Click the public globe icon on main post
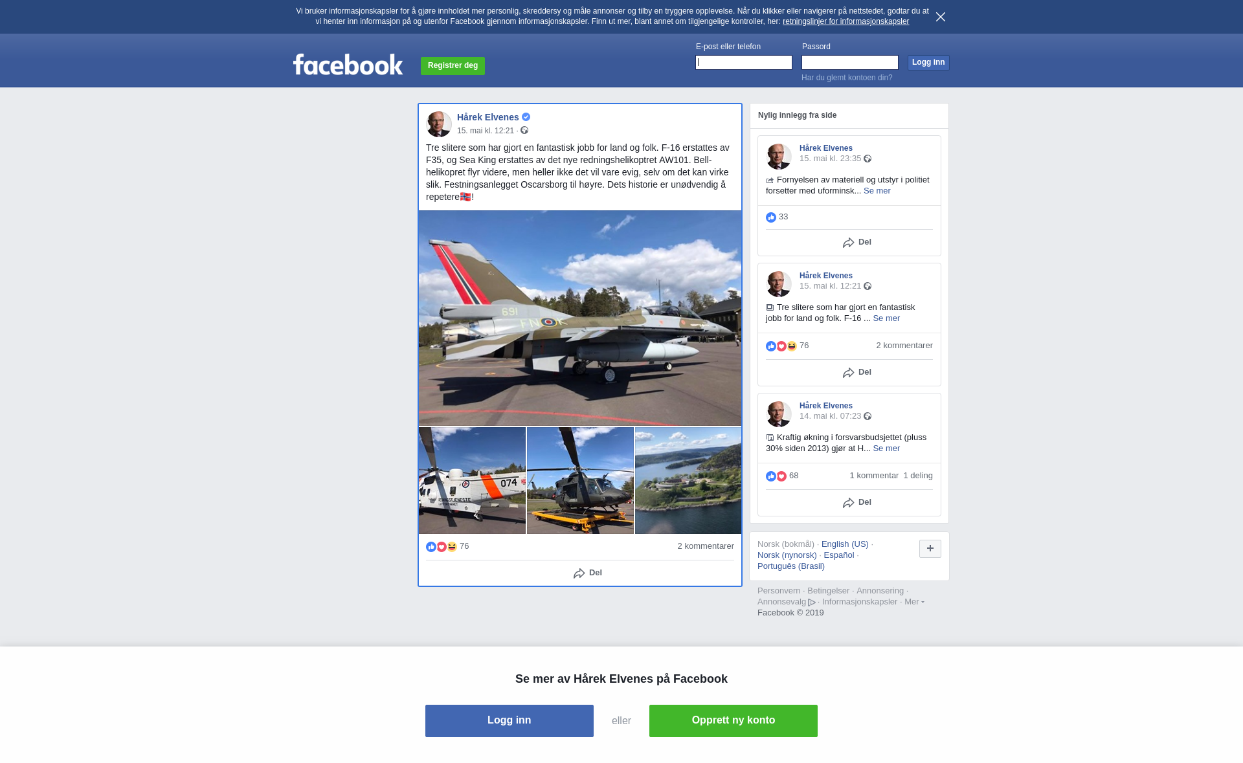Viewport: 1243px width, 763px height. [x=524, y=131]
